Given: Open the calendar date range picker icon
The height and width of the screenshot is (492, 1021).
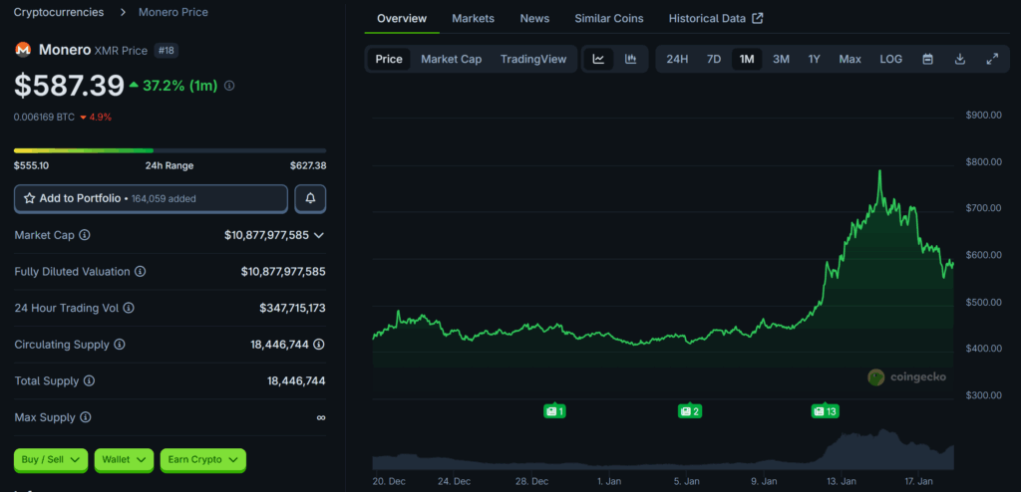Looking at the screenshot, I should [x=928, y=59].
